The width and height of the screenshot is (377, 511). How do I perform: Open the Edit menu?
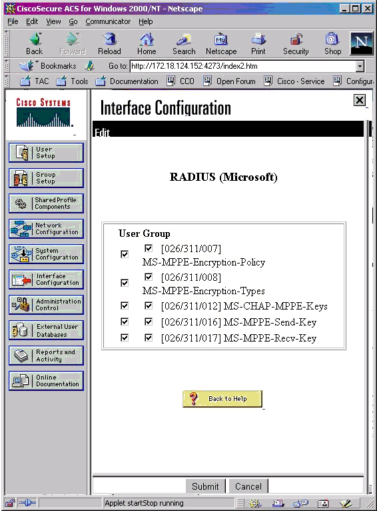(32, 22)
